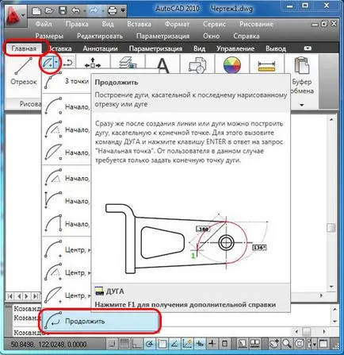344x355 pixels.
Task: Toggle polar tracking in status bar
Action: click(x=149, y=344)
